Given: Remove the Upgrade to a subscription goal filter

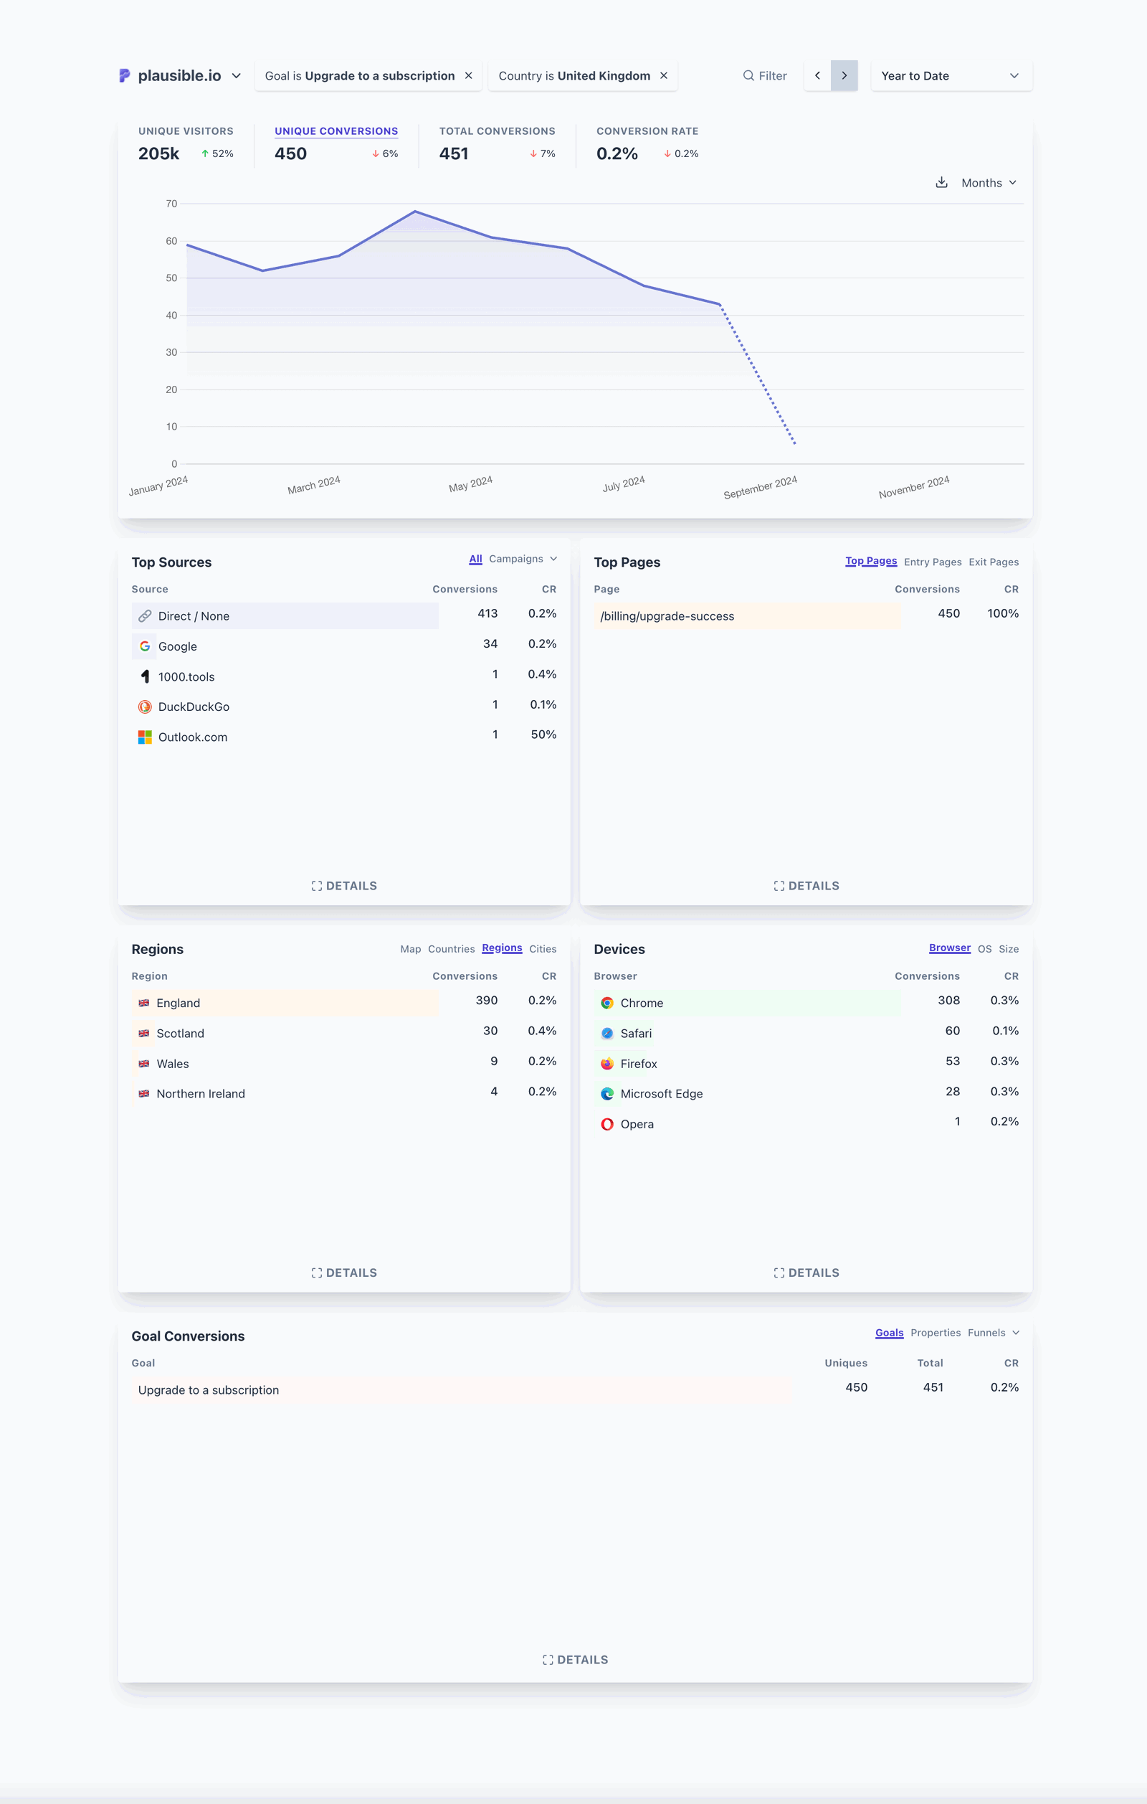Looking at the screenshot, I should coord(469,75).
